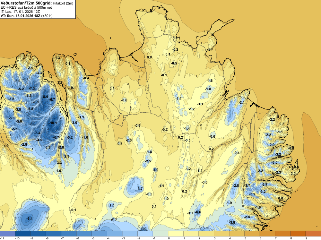
Task: Click the coldest map value -10.1
Action: (53, 123)
